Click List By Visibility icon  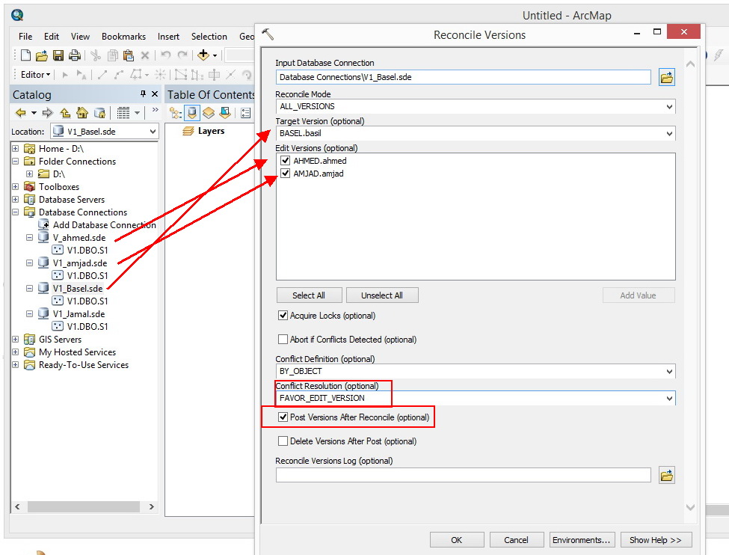coord(209,113)
